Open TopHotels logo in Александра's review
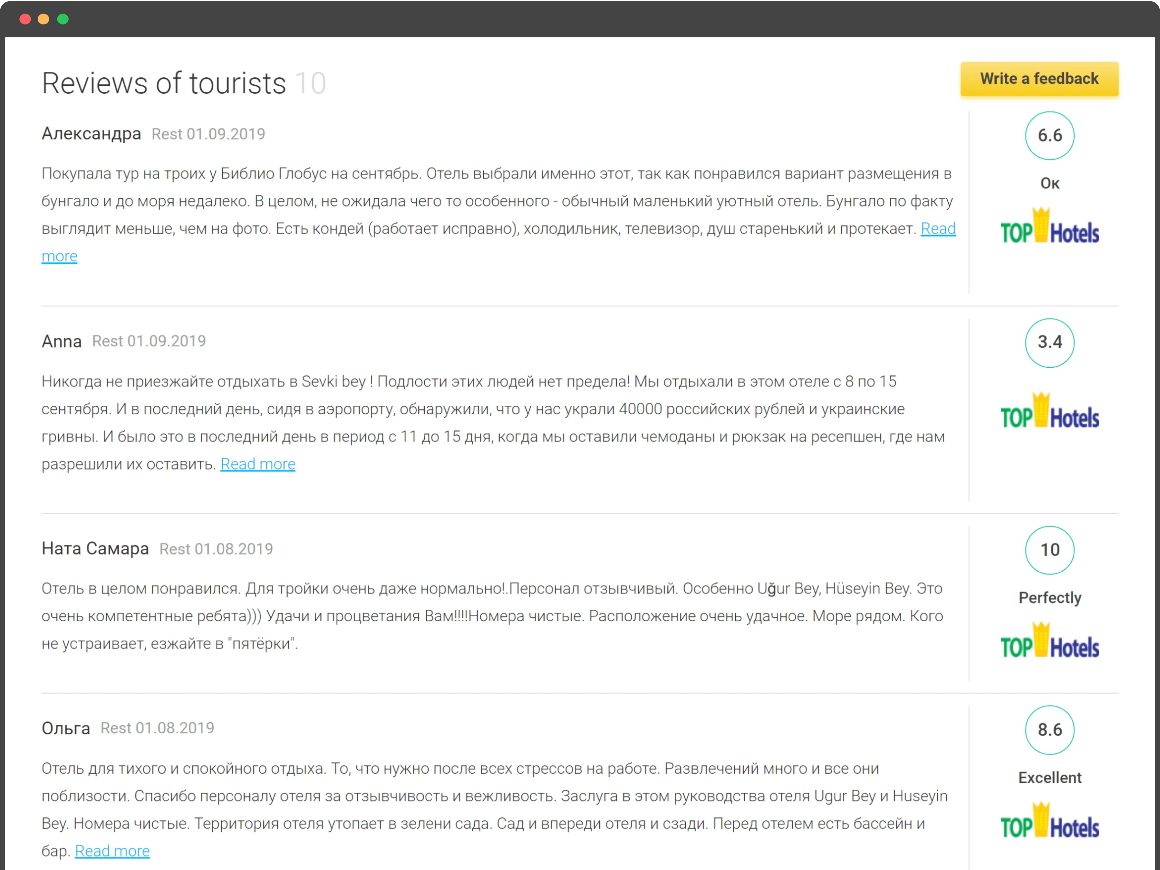 [1049, 227]
